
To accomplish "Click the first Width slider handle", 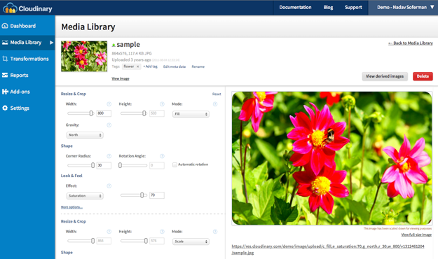I will 91,113.
